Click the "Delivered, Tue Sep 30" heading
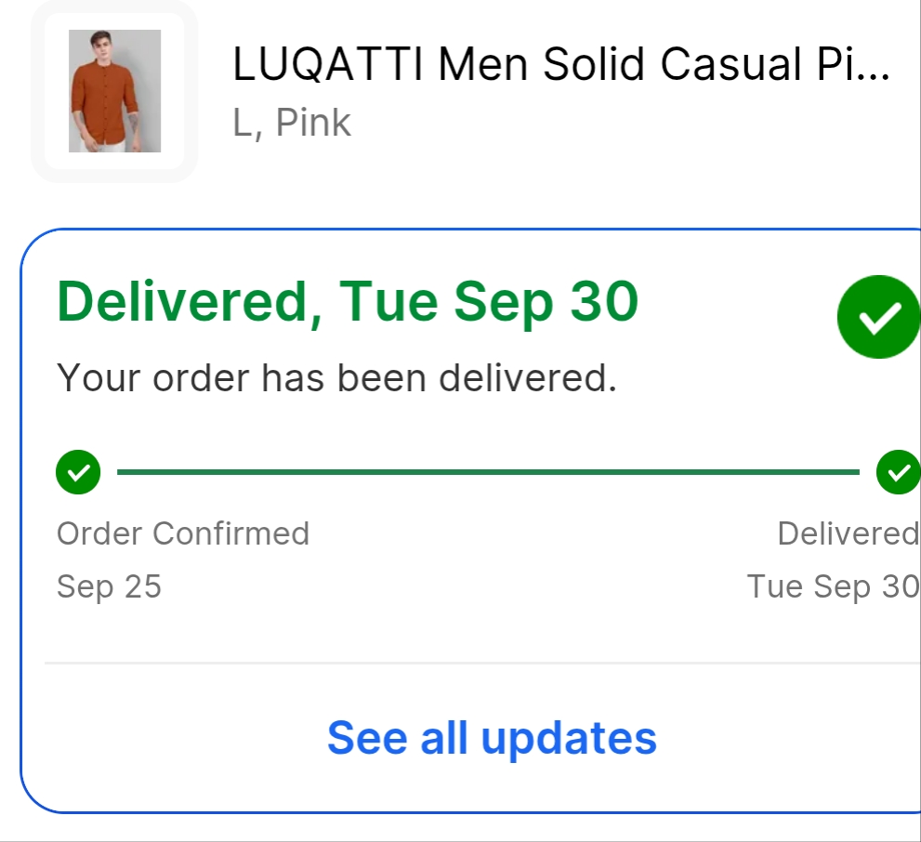 tap(348, 301)
